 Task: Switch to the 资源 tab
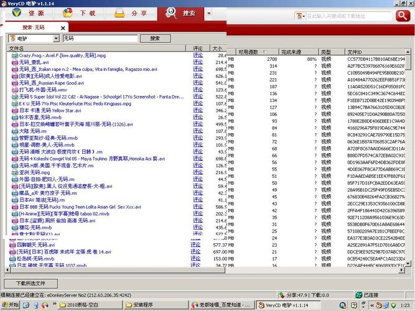(29, 13)
